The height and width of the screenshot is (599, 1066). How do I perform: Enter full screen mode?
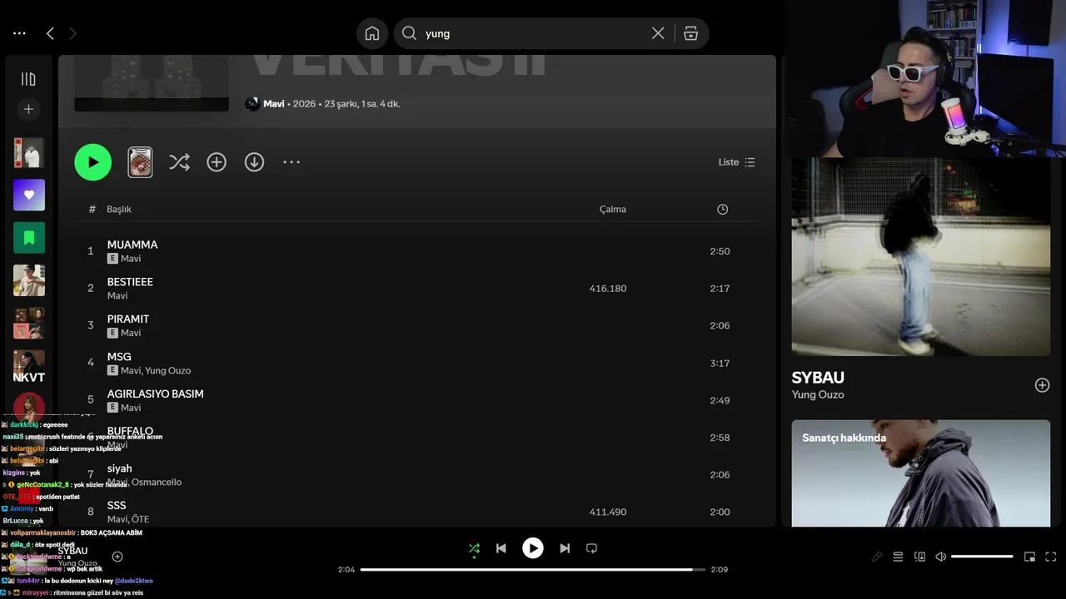click(x=1050, y=557)
